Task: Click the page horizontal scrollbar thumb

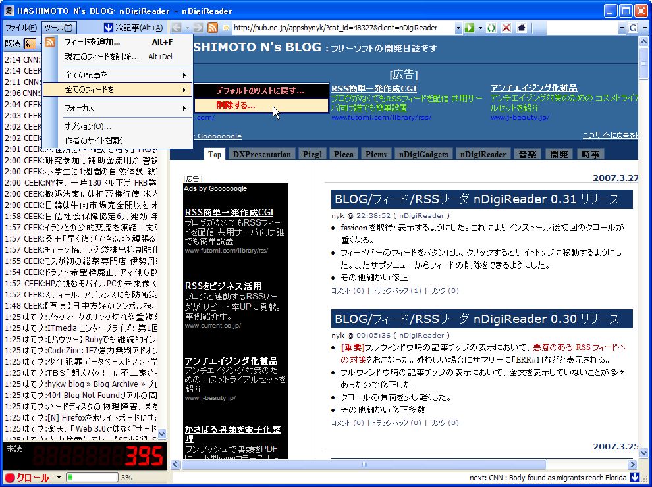Action: coord(364,464)
